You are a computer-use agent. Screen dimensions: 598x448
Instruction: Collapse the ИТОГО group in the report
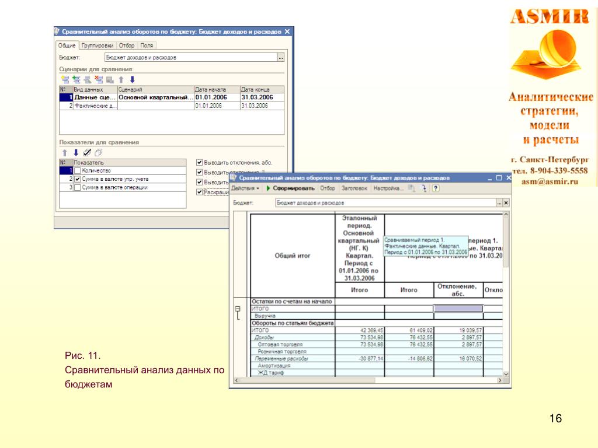[237, 309]
